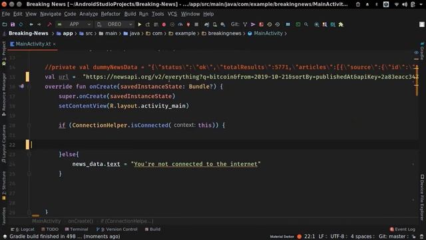Image resolution: width=426 pixels, height=240 pixels.
Task: Open the VCS menu
Action: coord(172,14)
